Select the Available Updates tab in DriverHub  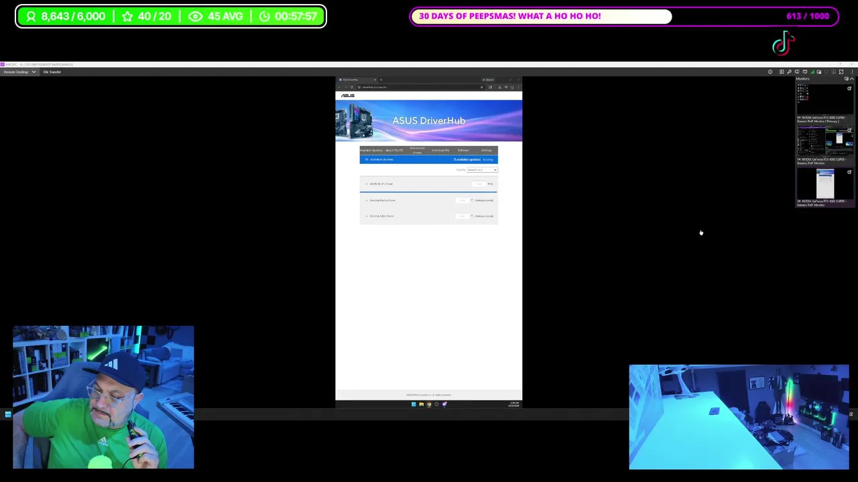[x=371, y=150]
